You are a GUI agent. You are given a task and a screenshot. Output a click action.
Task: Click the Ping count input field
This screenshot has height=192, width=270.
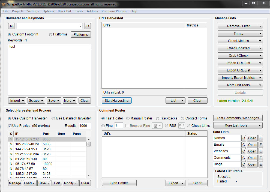119,126
